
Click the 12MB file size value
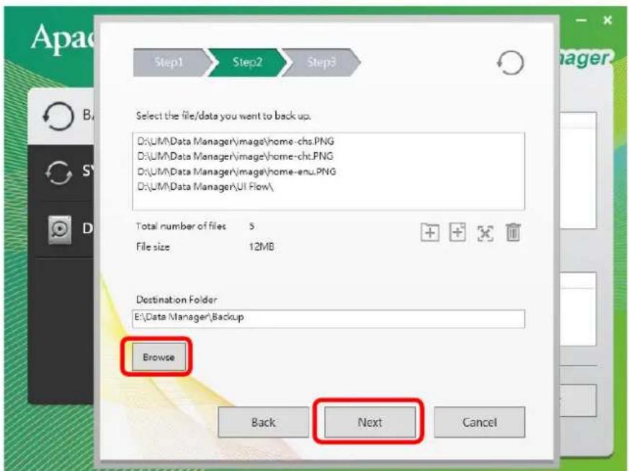(x=261, y=247)
